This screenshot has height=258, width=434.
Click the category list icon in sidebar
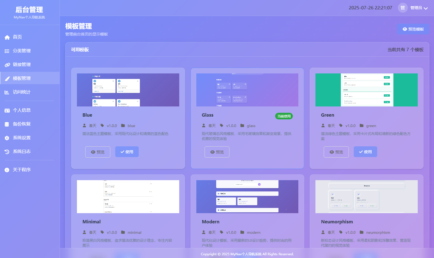tap(7, 51)
